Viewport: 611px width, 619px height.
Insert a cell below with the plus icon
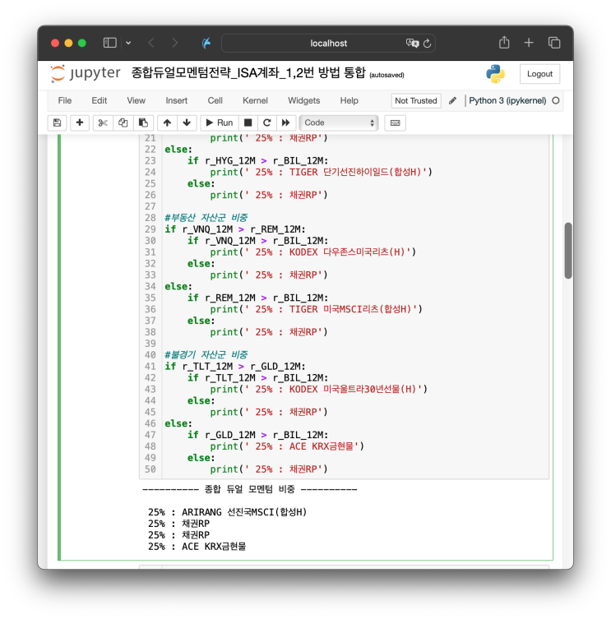pos(80,122)
